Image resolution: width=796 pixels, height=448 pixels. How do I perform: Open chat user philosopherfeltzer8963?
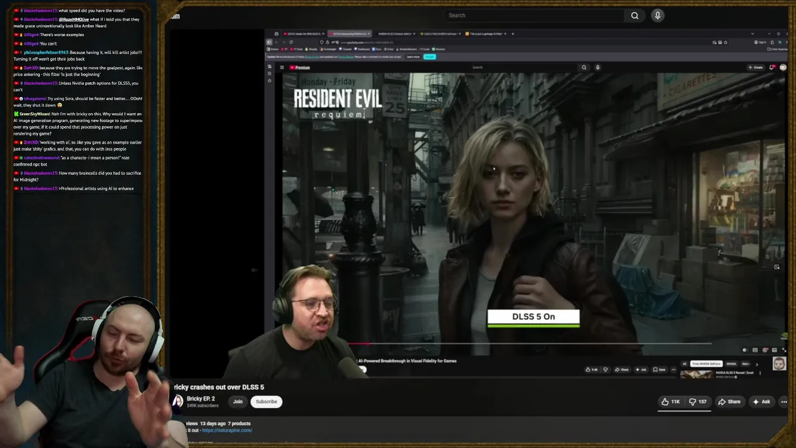tap(46, 52)
